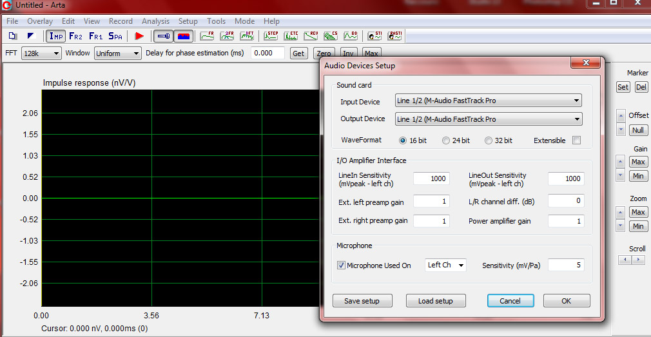Open the STEP response analysis icon
The image size is (651, 337).
271,36
